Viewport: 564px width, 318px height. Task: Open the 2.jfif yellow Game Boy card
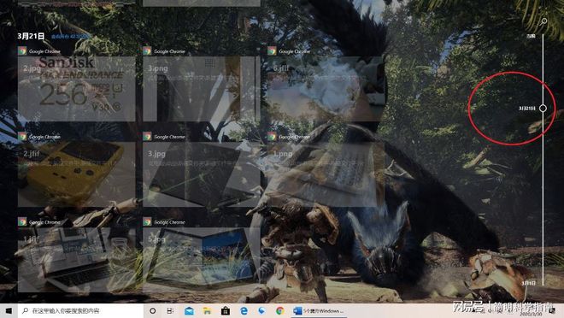pyautogui.click(x=77, y=174)
